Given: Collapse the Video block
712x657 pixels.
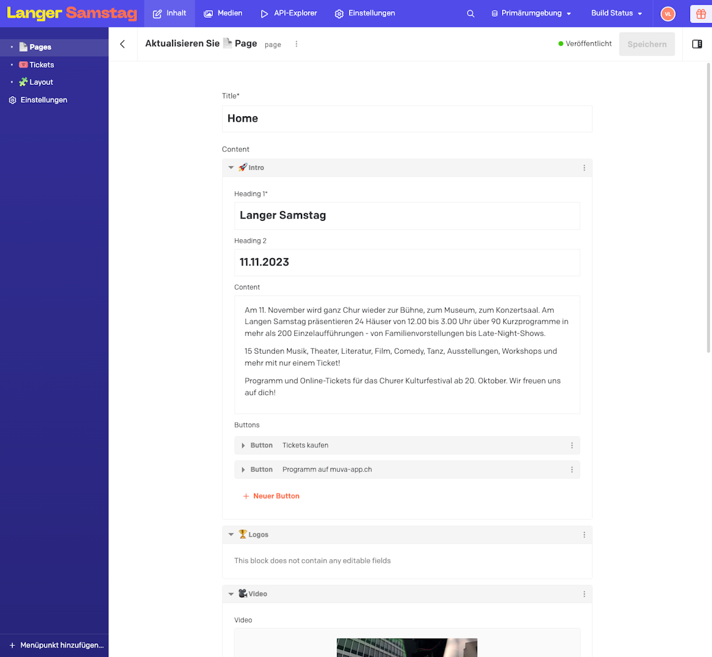Looking at the screenshot, I should coord(231,594).
